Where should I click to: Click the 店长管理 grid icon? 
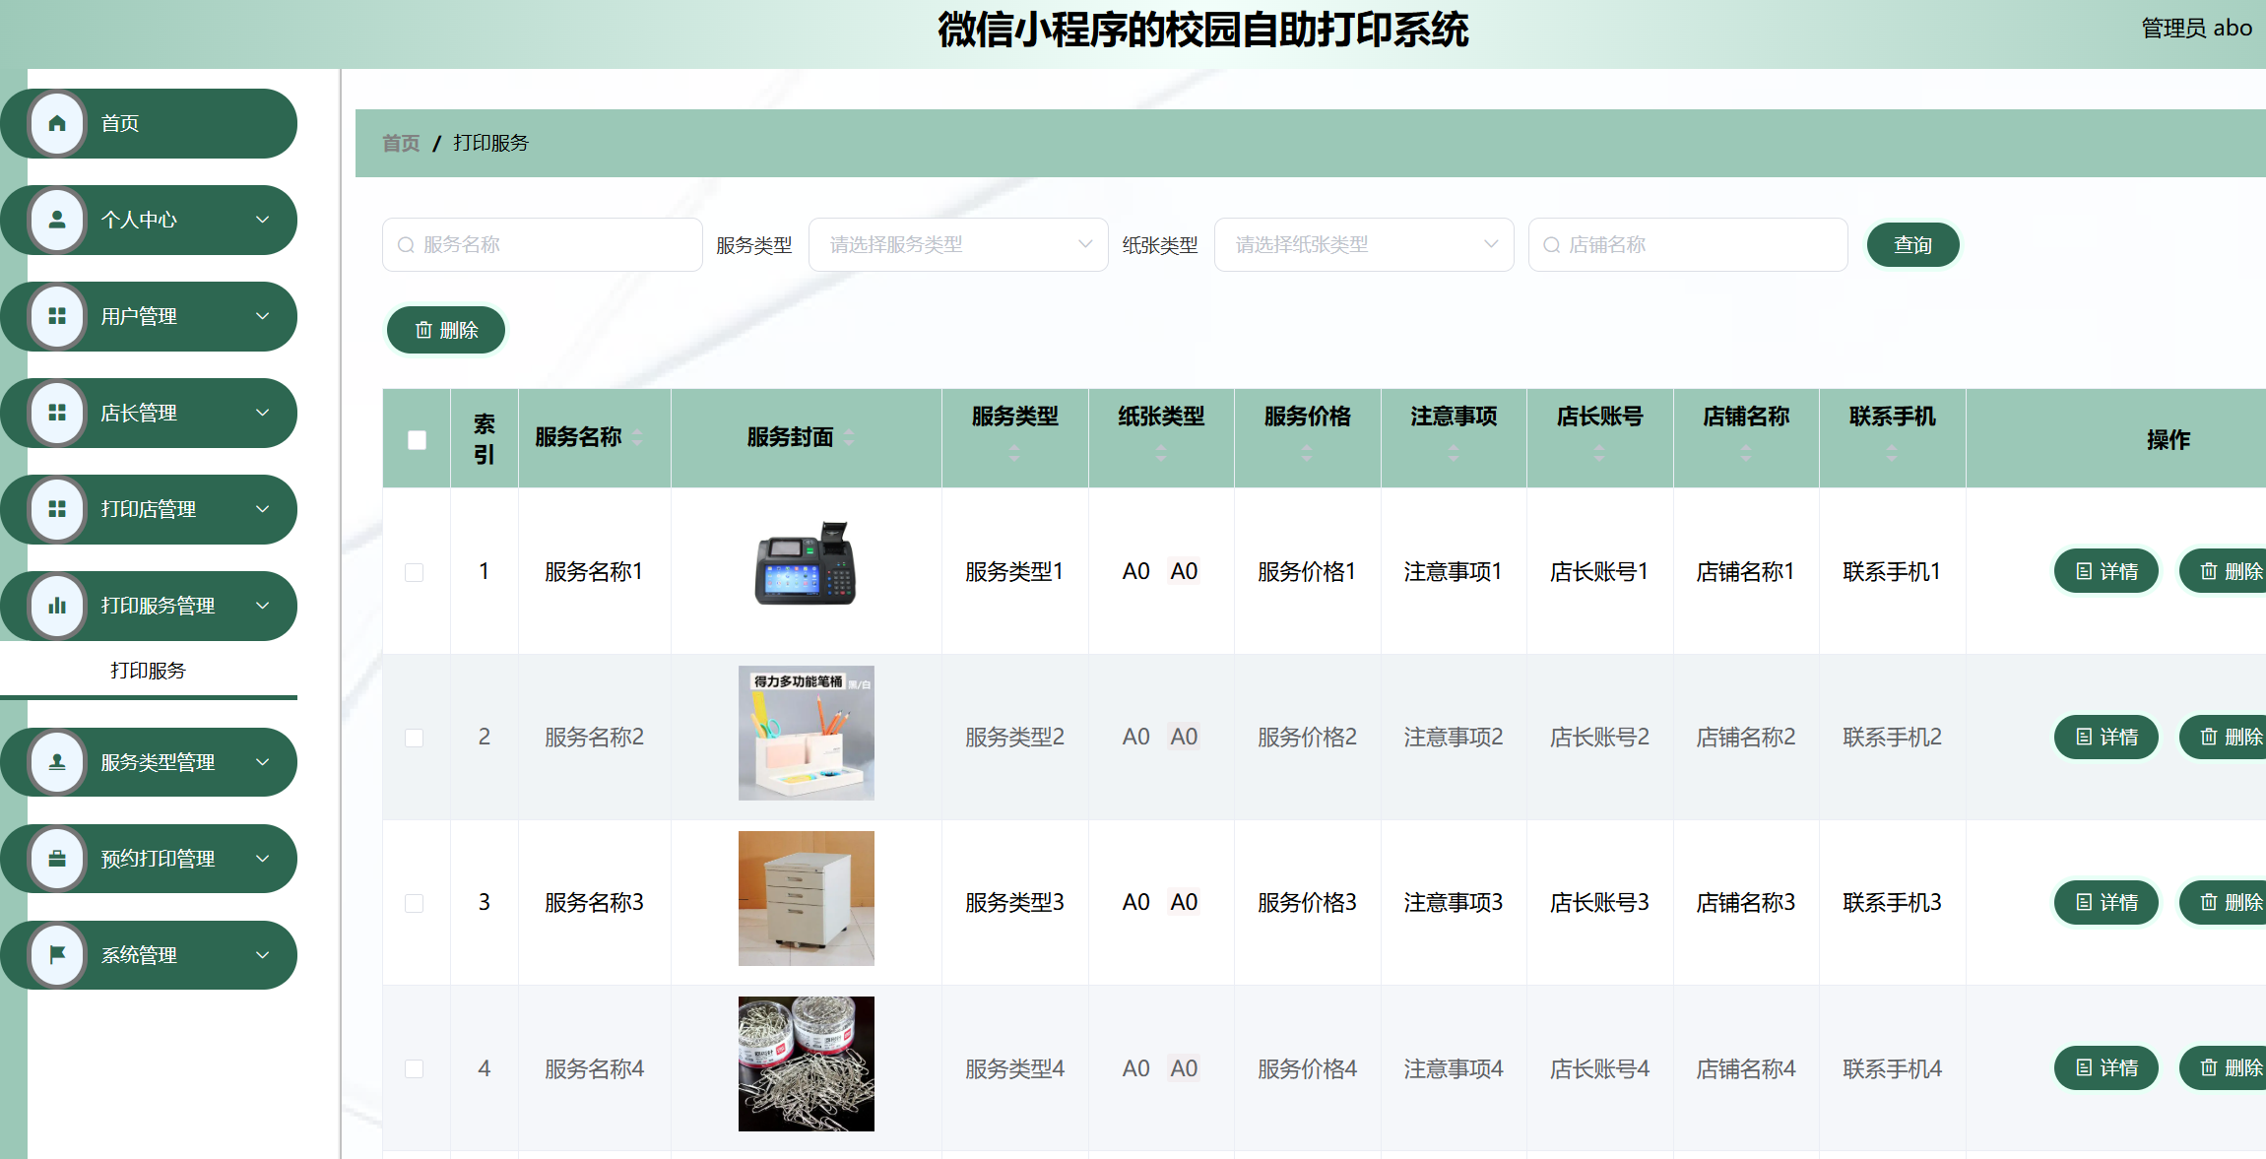click(x=56, y=413)
